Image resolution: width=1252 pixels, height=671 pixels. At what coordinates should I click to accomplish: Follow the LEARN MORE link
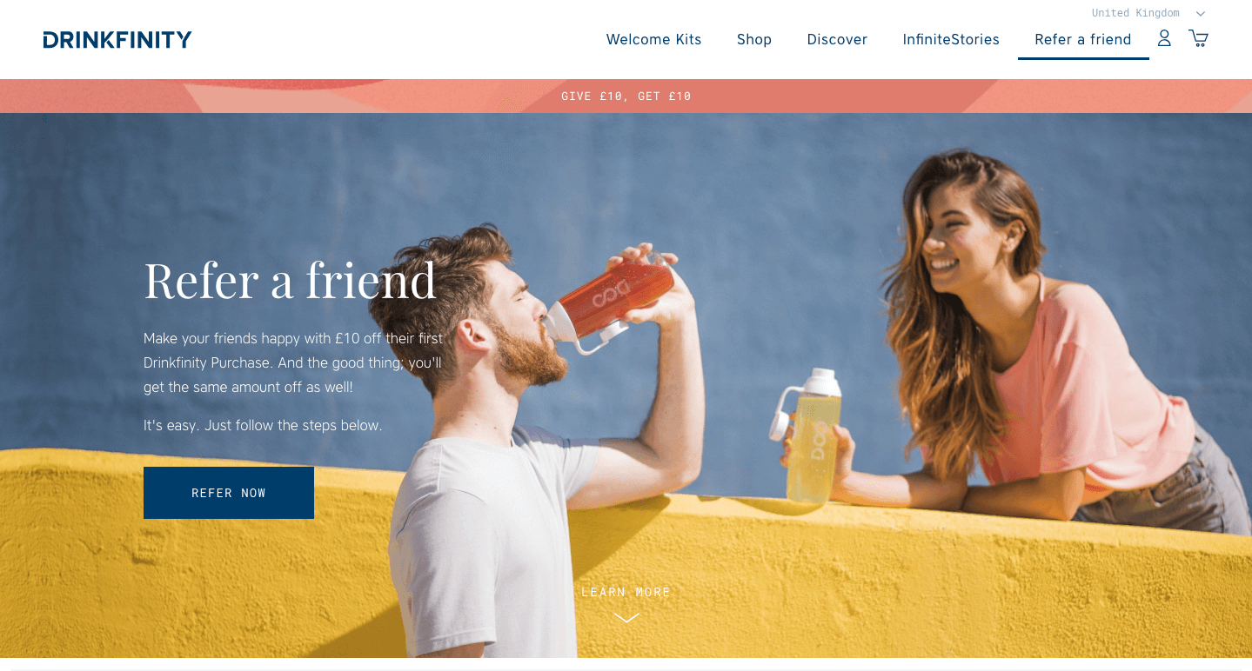point(626,592)
